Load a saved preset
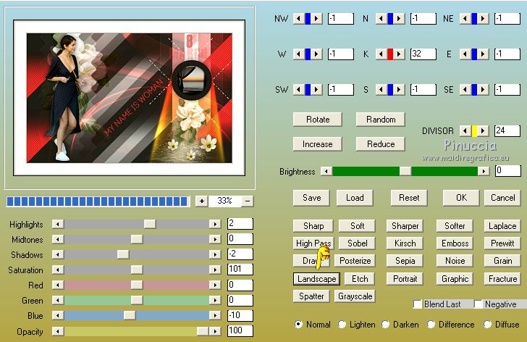 [x=355, y=198]
